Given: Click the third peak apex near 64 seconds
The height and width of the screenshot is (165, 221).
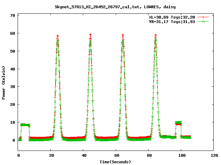Looking at the screenshot, I should (123, 34).
